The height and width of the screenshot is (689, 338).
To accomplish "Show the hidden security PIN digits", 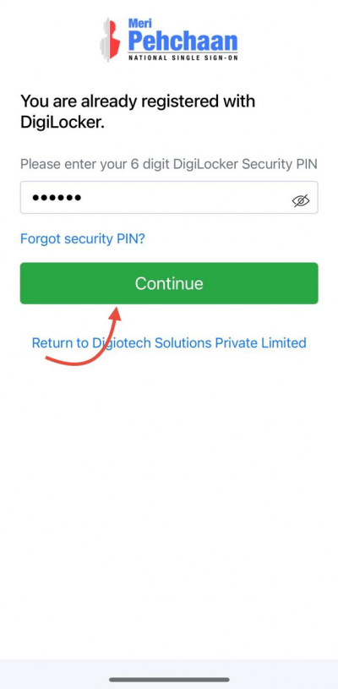I will coord(301,201).
